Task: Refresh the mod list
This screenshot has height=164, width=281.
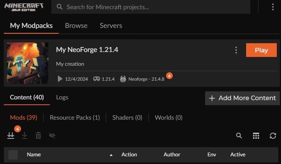Action: [x=273, y=136]
